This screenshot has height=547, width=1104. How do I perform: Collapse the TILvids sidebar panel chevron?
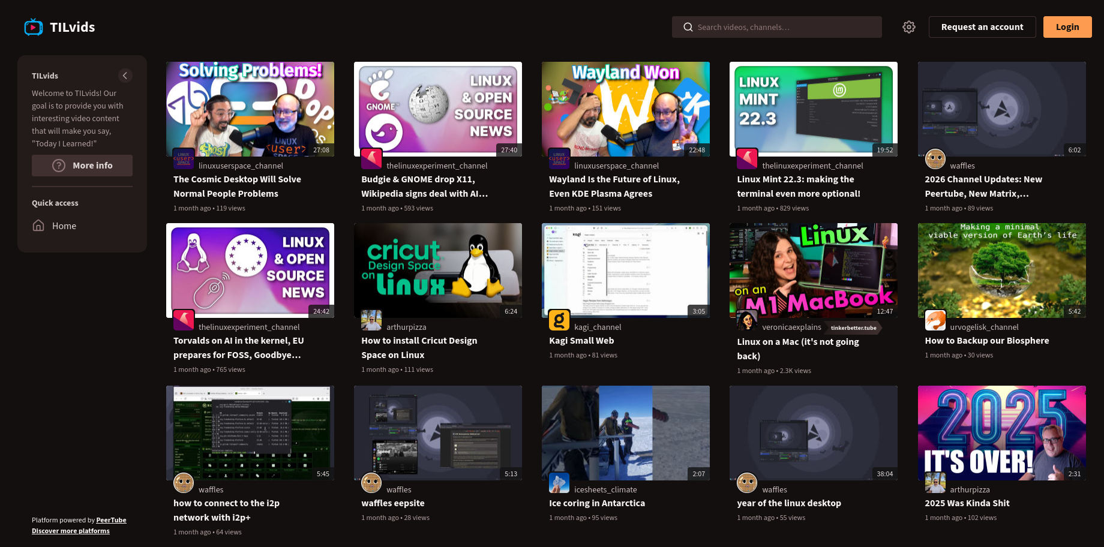pyautogui.click(x=125, y=76)
